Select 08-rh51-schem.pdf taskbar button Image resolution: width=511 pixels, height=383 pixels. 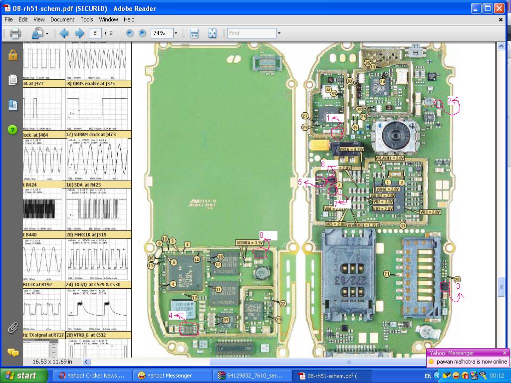pos(331,376)
